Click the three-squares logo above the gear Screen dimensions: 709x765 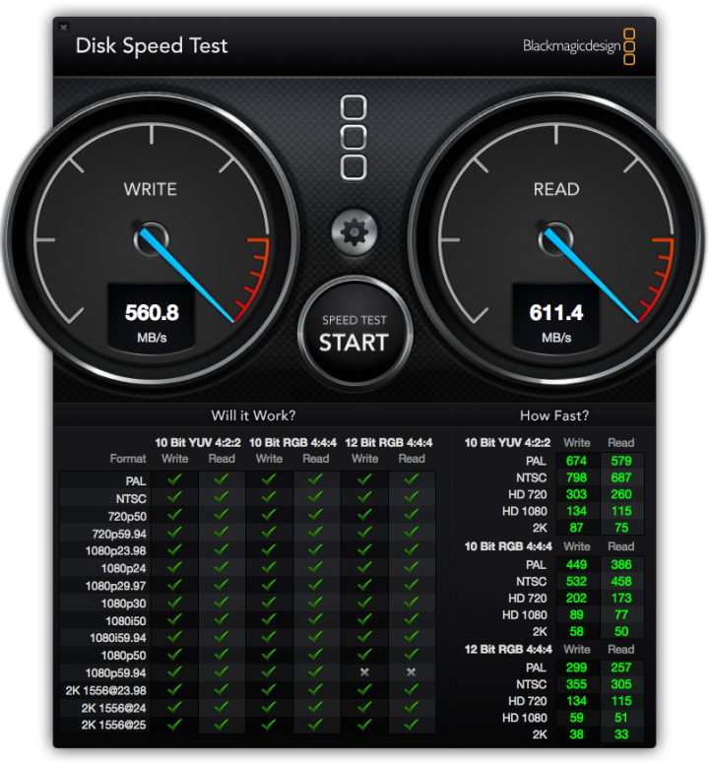(354, 138)
